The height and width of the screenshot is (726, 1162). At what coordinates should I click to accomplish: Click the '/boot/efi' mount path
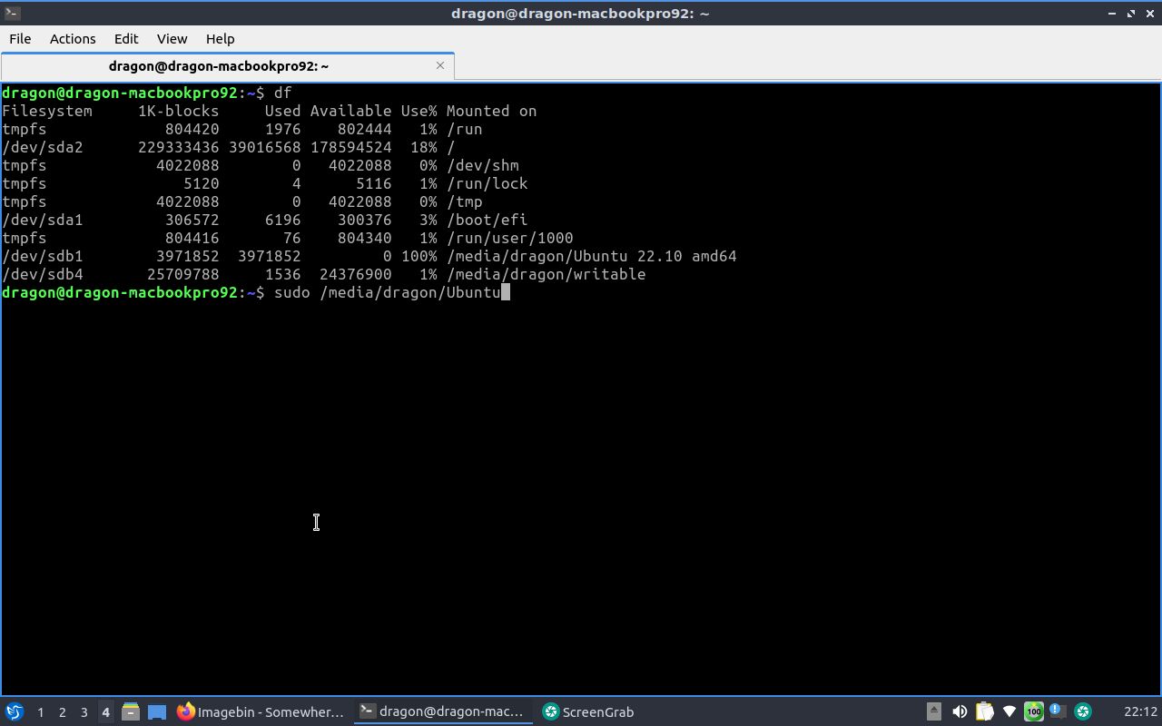487,220
